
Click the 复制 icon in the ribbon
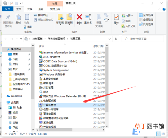(18, 17)
